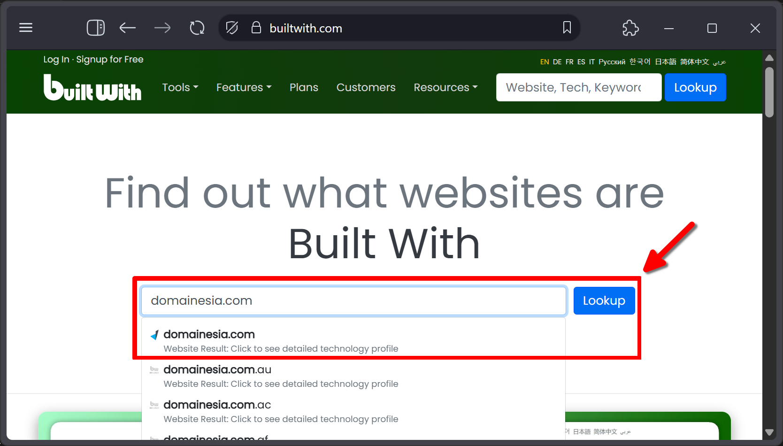Click the main search field containing domainesia.com
Screen dimensions: 783x446
(x=353, y=300)
